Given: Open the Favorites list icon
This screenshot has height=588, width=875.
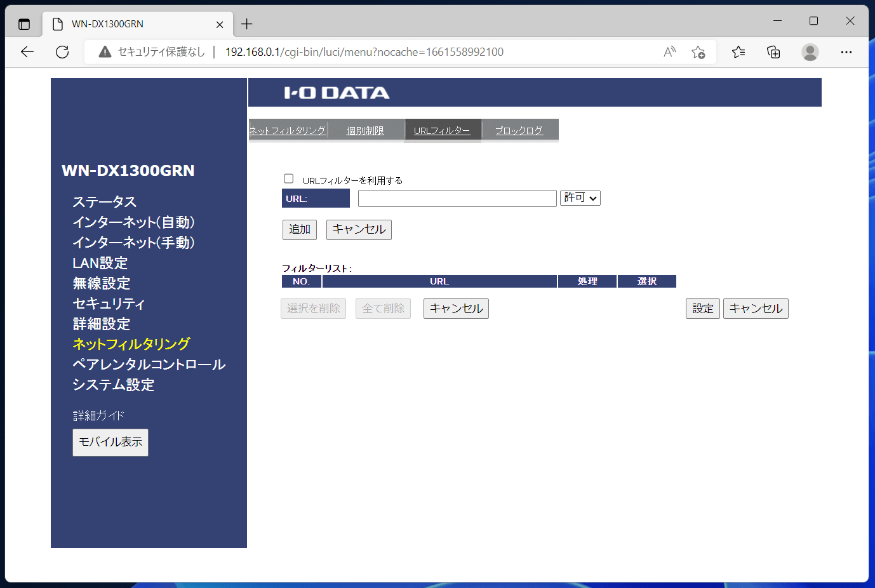Looking at the screenshot, I should click(738, 52).
